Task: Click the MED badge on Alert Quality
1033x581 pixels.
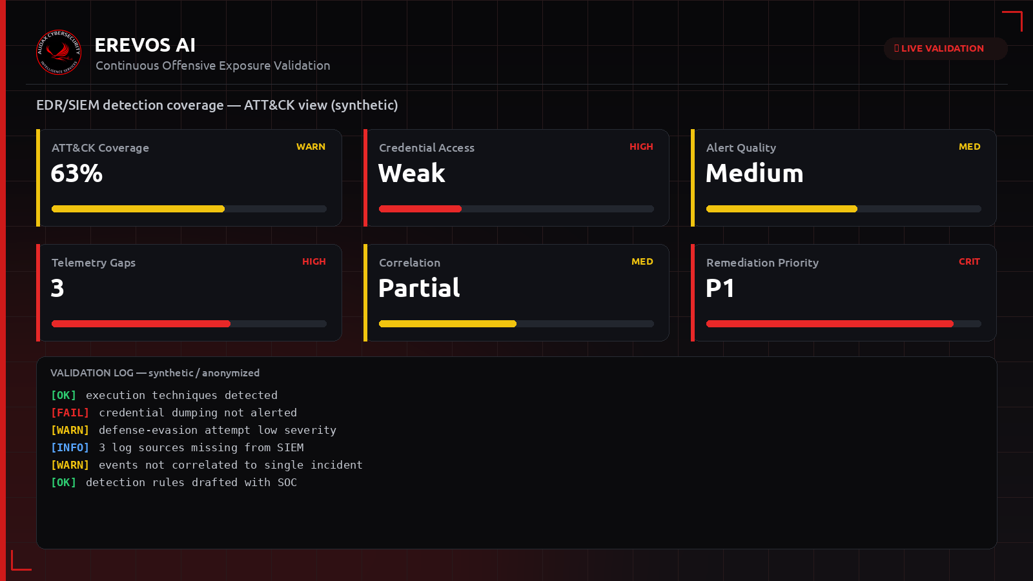Action: point(969,147)
